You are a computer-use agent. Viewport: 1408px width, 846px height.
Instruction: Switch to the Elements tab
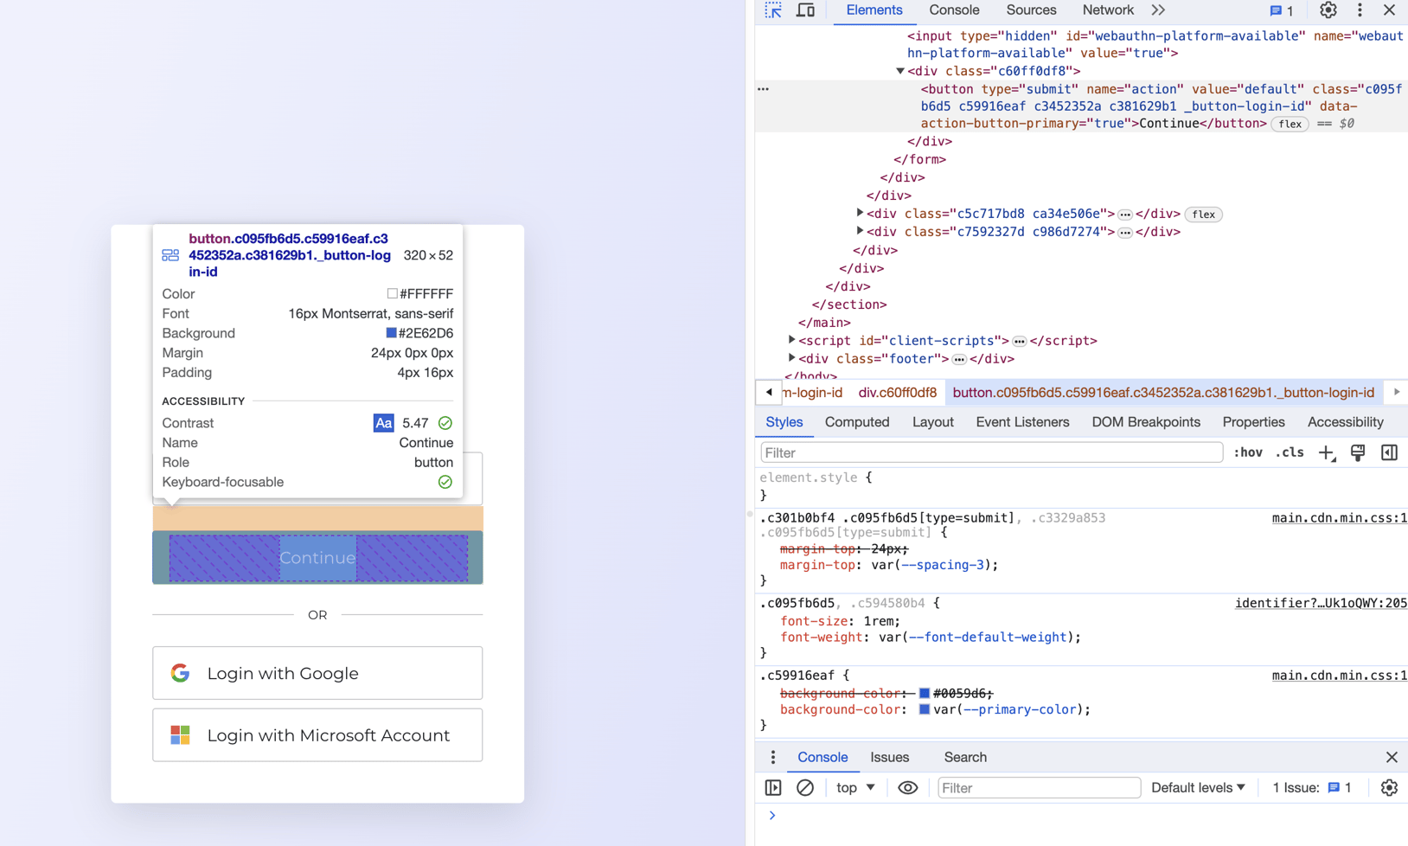874,10
